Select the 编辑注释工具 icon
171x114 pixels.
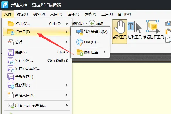[153, 27]
